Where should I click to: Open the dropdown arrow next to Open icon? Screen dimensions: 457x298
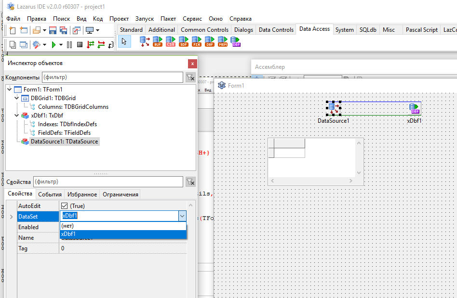(45, 30)
